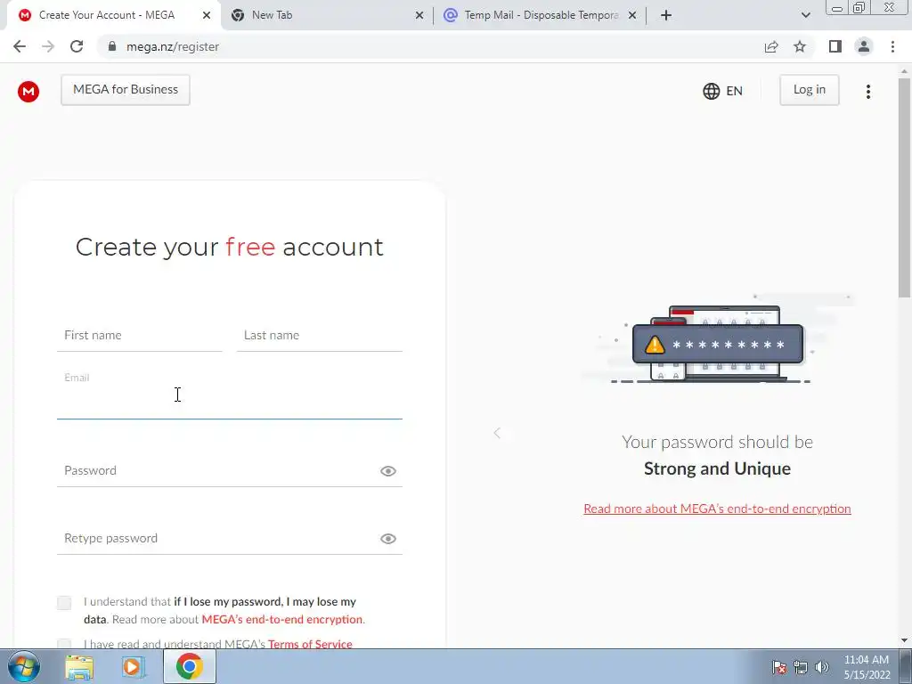Screen dimensions: 912x684
Task: Bookmark this page with the star icon
Action: (800, 46)
